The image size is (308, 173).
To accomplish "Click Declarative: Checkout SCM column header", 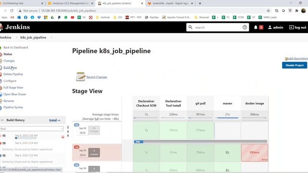I will pyautogui.click(x=146, y=103).
